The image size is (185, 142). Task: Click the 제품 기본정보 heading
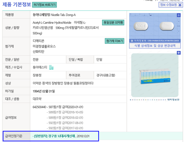tap(17, 5)
